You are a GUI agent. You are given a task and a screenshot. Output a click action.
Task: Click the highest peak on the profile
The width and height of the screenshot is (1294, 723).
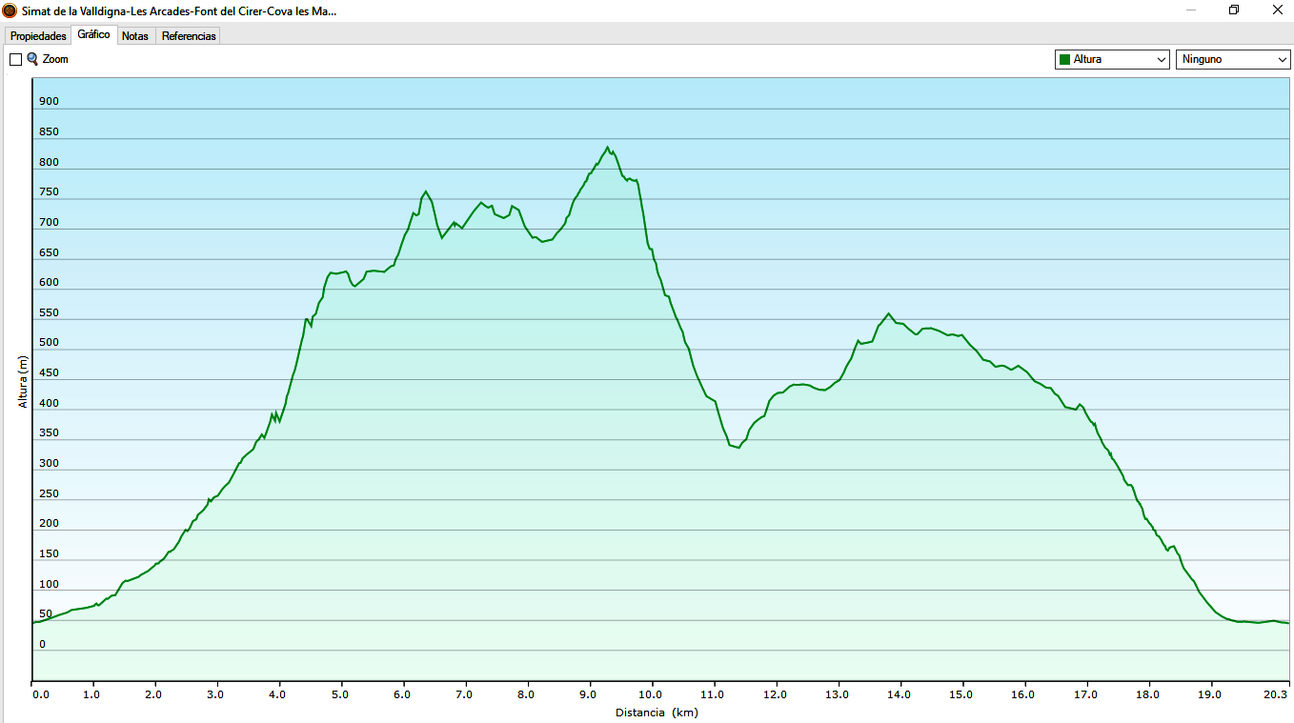point(607,148)
